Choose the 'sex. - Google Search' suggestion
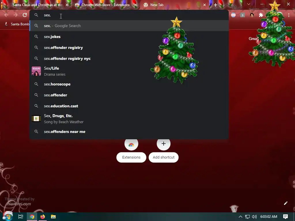The width and height of the screenshot is (295, 221). click(129, 26)
